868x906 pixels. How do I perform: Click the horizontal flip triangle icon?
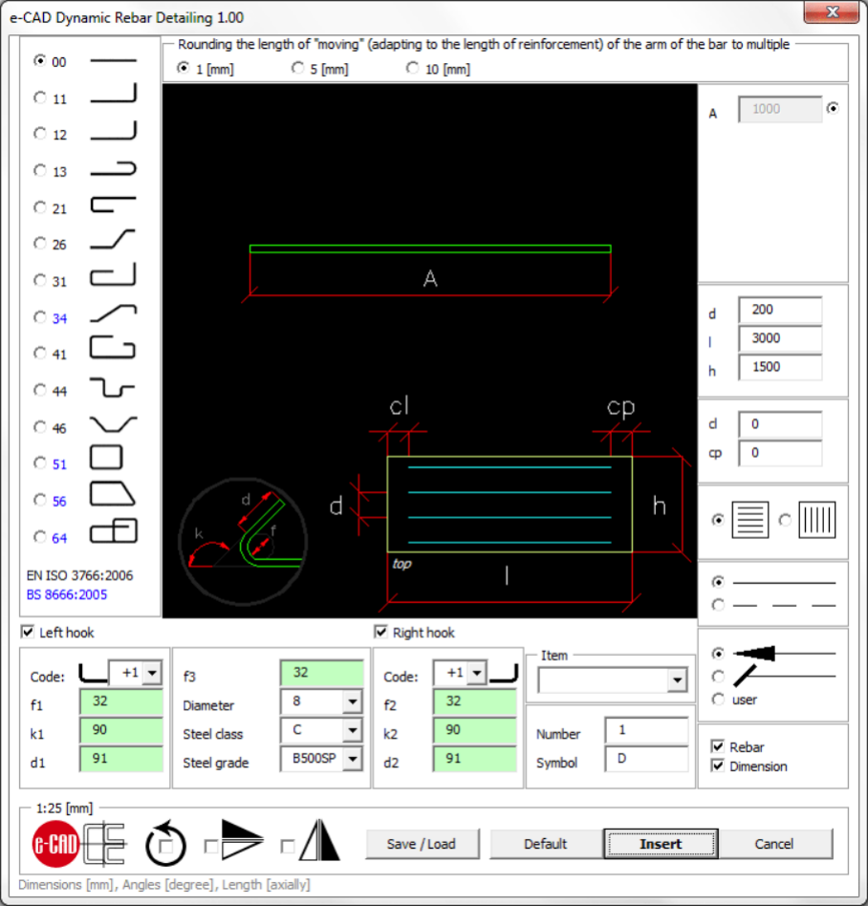point(242,839)
